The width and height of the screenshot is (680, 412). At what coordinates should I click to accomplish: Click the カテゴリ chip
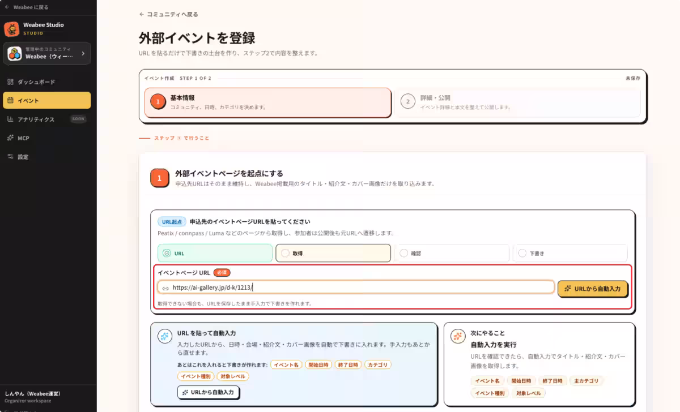(x=377, y=365)
